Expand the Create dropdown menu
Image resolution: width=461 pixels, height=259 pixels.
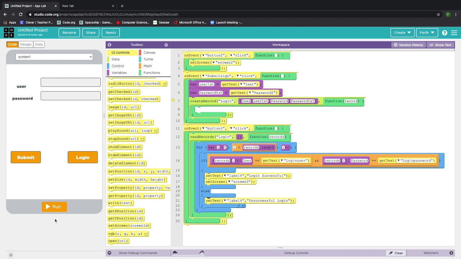pos(402,33)
